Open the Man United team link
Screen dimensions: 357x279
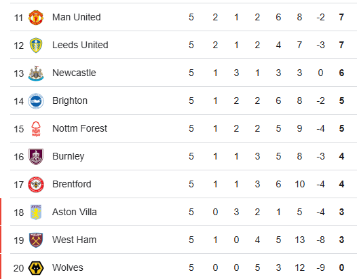77,17
